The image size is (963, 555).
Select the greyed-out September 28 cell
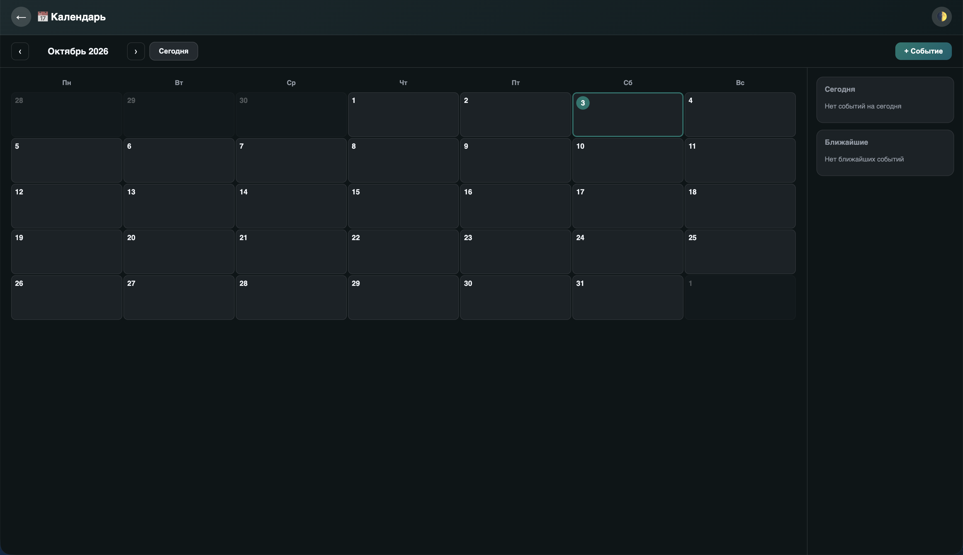coord(67,114)
